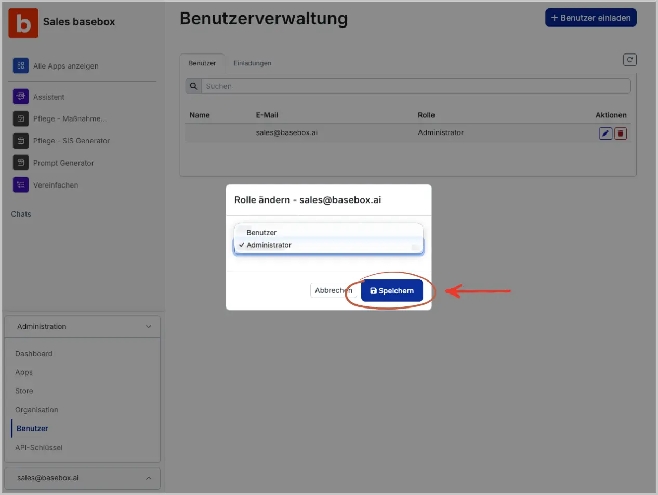Viewport: 658px width, 495px height.
Task: Open the Alle Apps anzeigen grid icon
Action: (x=21, y=65)
